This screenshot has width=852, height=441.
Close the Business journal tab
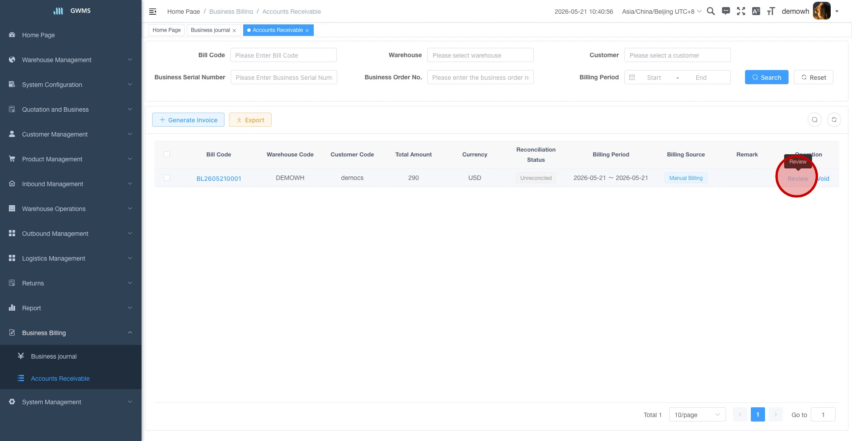coord(234,31)
